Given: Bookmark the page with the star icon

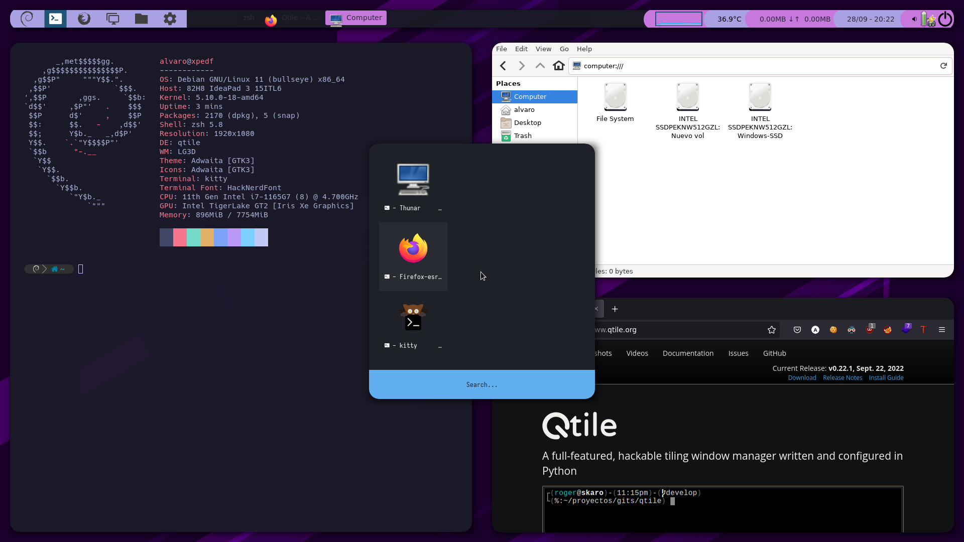Looking at the screenshot, I should click(772, 330).
